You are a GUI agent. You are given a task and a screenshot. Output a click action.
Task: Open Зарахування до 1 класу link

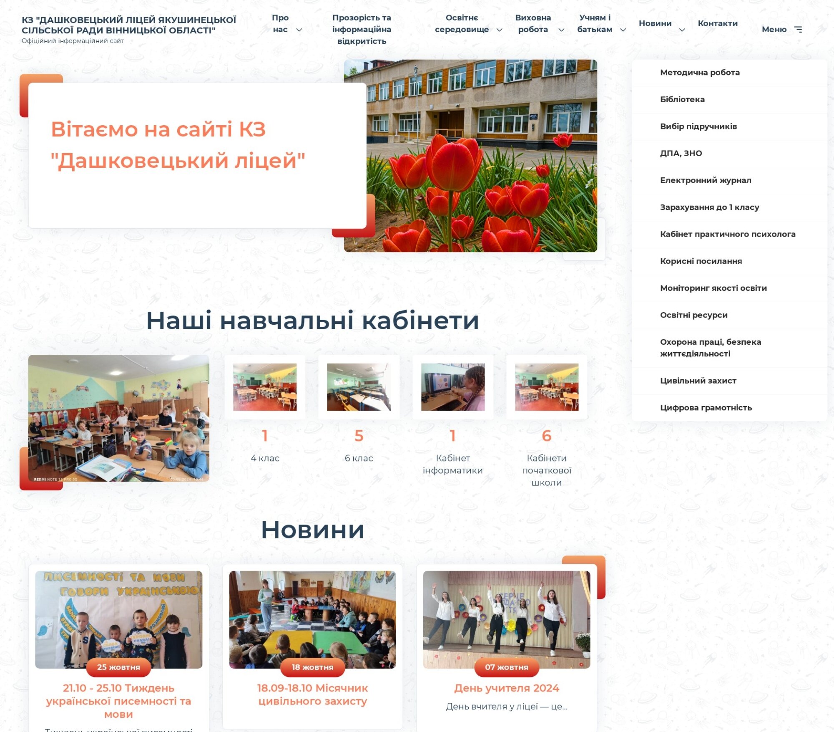tap(709, 207)
